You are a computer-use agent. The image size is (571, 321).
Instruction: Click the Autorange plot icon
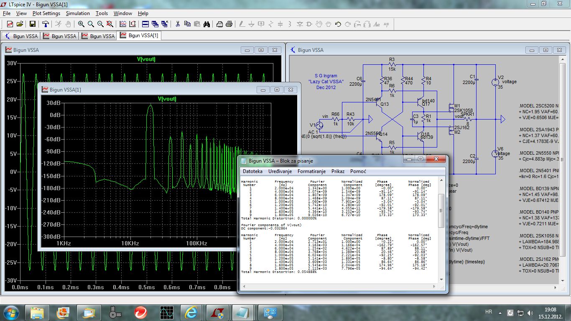pos(133,24)
